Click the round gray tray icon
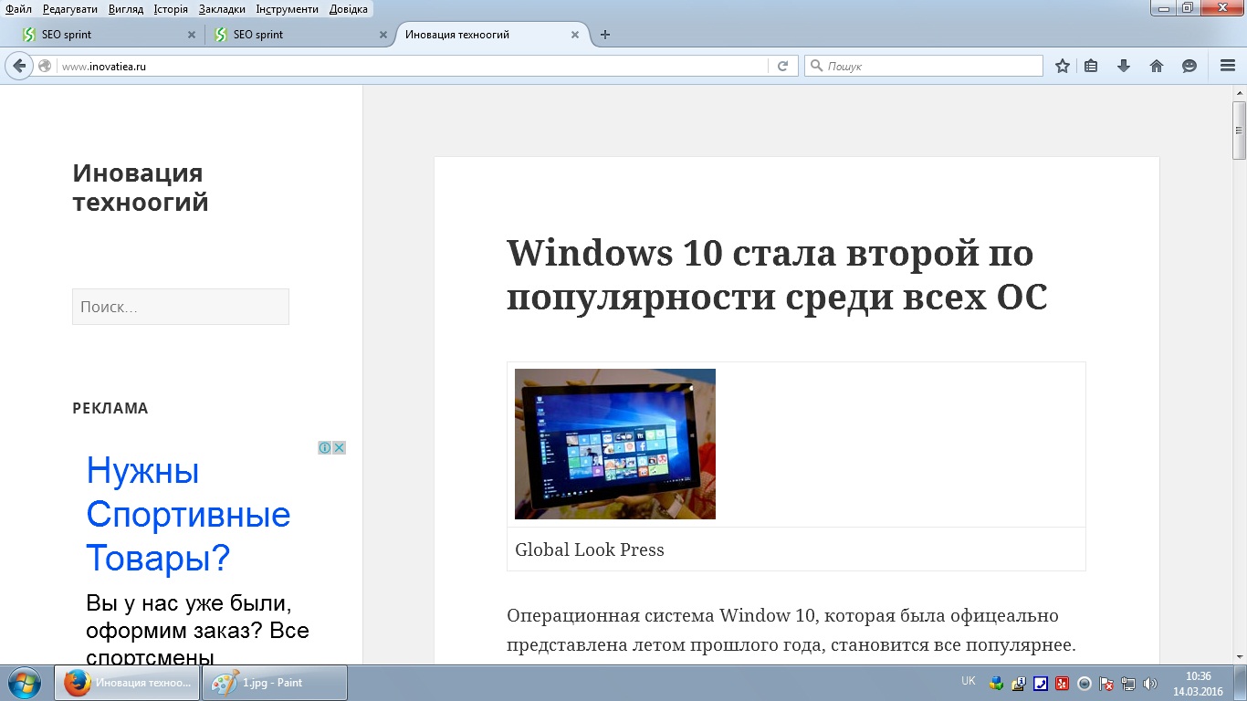Screen dimensions: 1247x701 1085,683
